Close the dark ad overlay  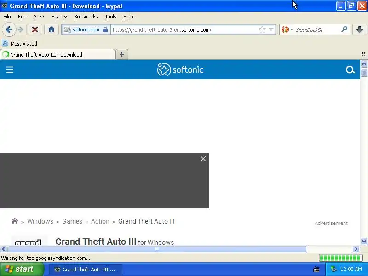tap(203, 159)
